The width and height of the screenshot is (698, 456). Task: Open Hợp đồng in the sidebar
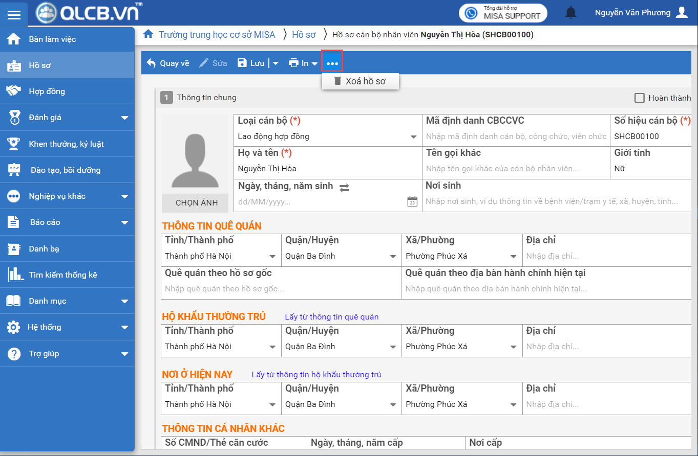click(x=47, y=92)
